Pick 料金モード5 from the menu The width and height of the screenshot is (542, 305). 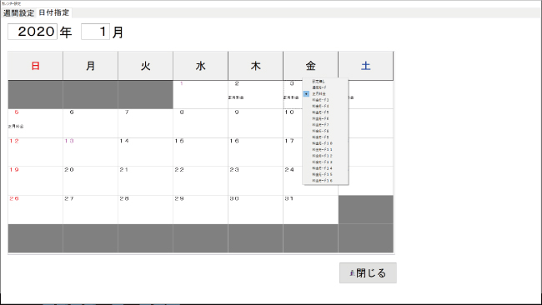(x=325, y=112)
